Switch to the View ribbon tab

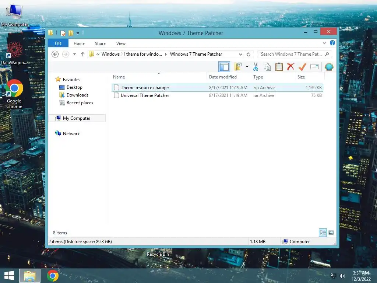(121, 43)
